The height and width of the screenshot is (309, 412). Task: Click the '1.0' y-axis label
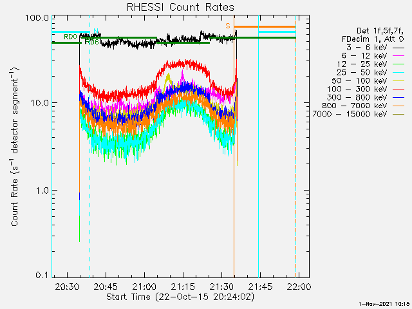(42, 191)
